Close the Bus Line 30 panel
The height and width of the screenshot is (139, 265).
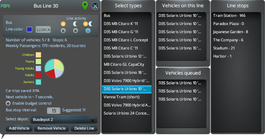pyautogui.click(x=95, y=6)
